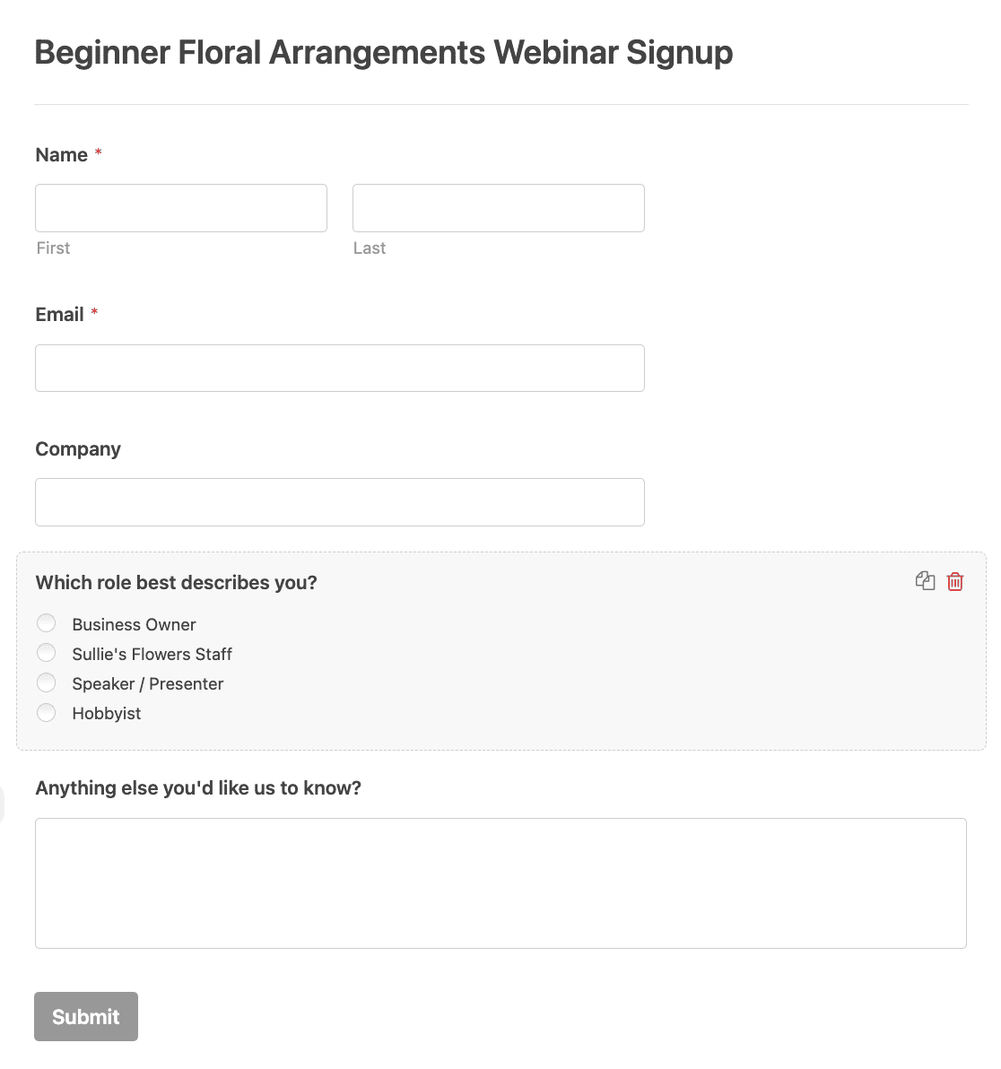Click the additional comments text area
The width and height of the screenshot is (1001, 1069).
tap(501, 883)
